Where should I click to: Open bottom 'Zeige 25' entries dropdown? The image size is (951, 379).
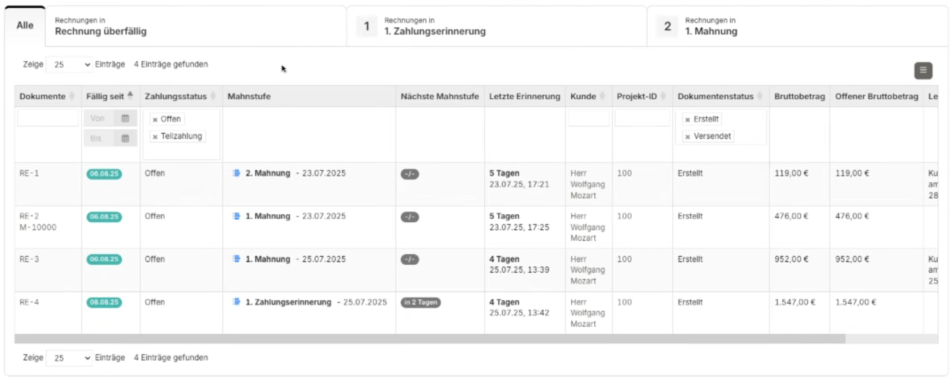click(69, 358)
